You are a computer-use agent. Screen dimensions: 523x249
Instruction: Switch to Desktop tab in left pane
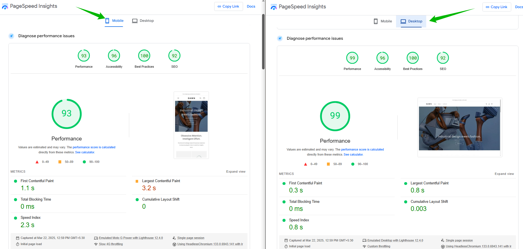[x=143, y=21]
